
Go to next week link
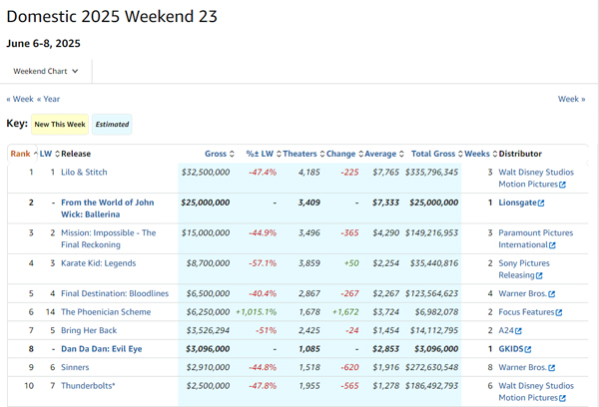[571, 99]
